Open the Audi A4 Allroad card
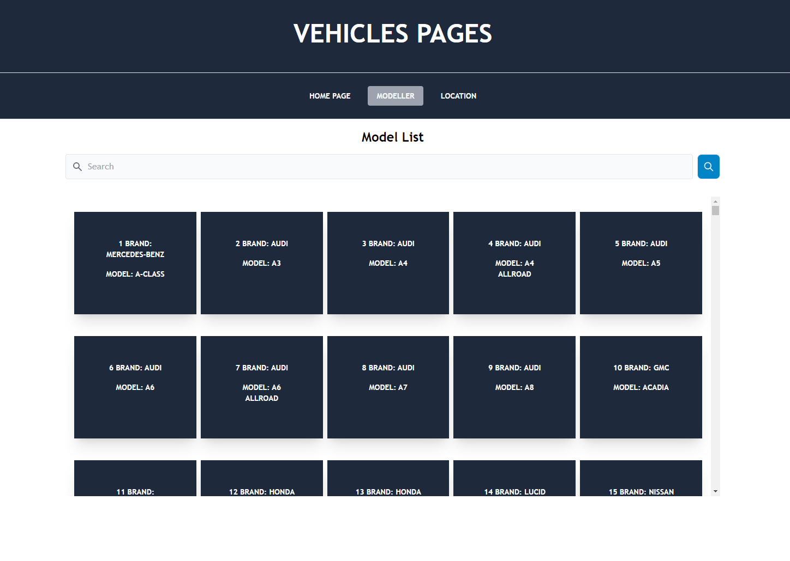The height and width of the screenshot is (561, 790). pos(514,263)
